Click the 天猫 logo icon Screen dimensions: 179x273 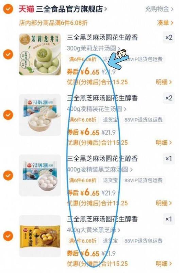tap(26, 9)
